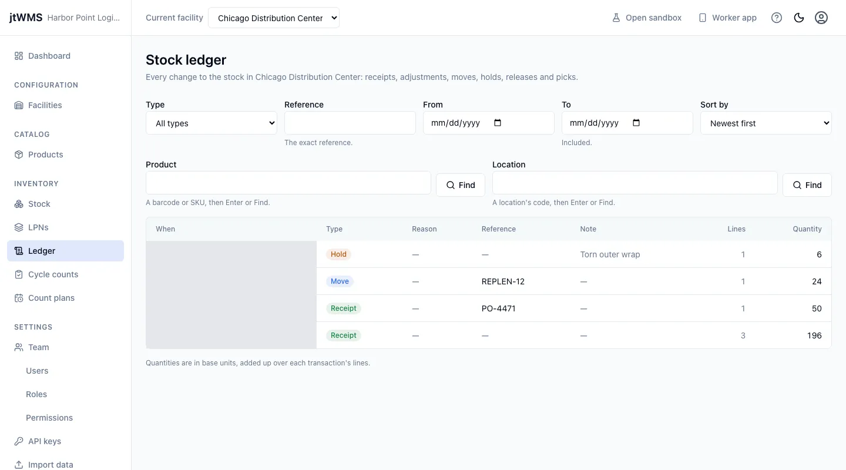The width and height of the screenshot is (846, 470).
Task: Click reference REPLEN-12
Action: click(x=503, y=281)
